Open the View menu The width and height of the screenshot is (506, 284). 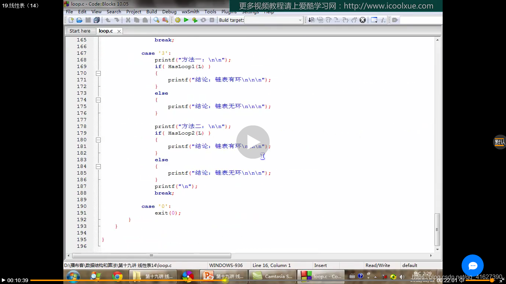pos(96,12)
